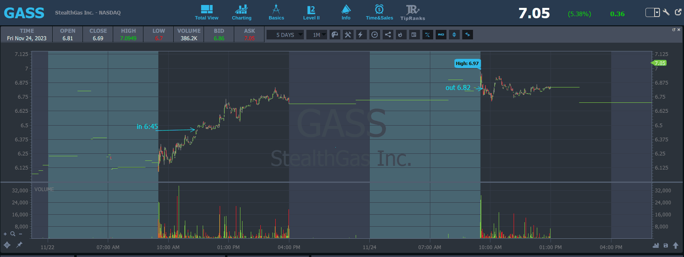Viewport: 684px width, 257px height.
Task: Open the Time&Sales view
Action: [379, 12]
